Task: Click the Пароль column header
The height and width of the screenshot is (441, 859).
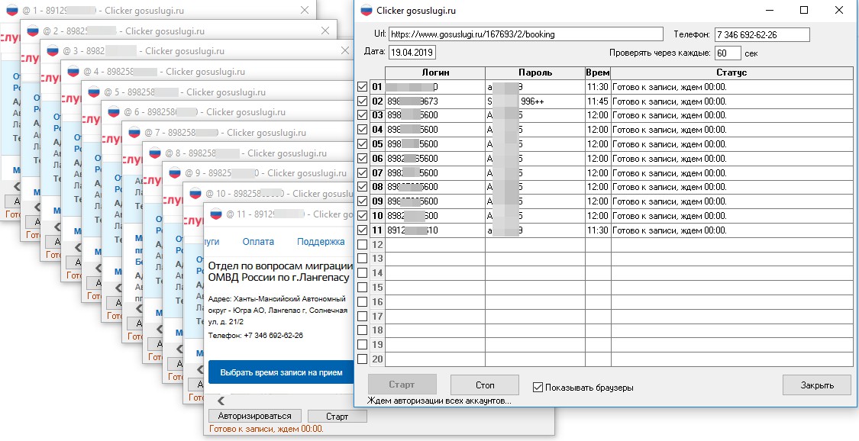Action: point(535,72)
